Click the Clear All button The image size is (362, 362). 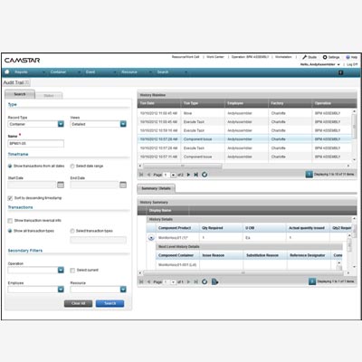click(78, 303)
